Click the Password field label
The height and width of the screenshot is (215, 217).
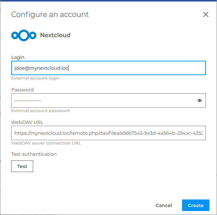tap(22, 90)
